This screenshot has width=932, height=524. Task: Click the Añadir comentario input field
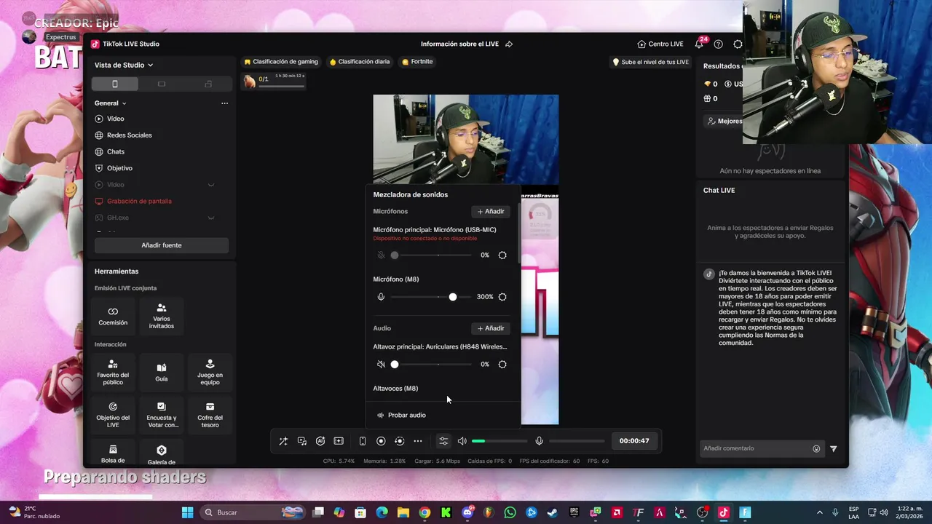754,448
